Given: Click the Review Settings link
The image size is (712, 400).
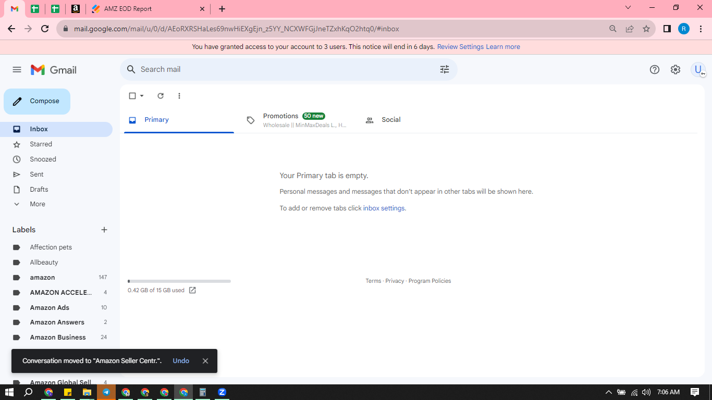Looking at the screenshot, I should click(460, 47).
